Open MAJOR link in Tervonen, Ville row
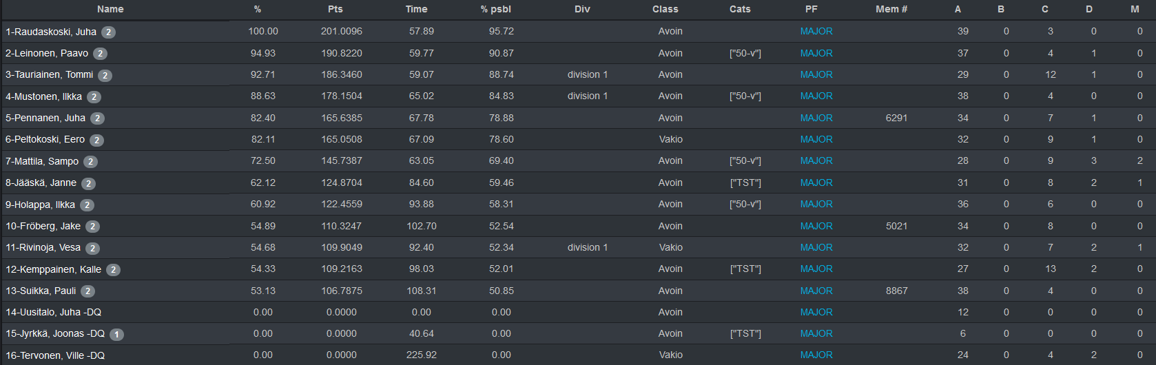The image size is (1156, 365). [x=816, y=355]
